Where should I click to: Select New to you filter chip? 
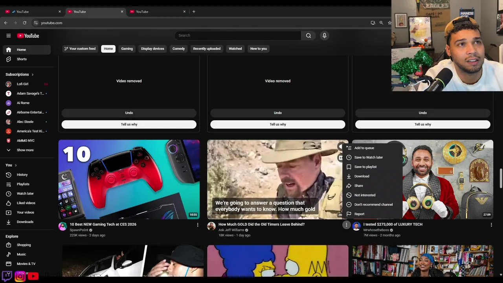tap(259, 49)
